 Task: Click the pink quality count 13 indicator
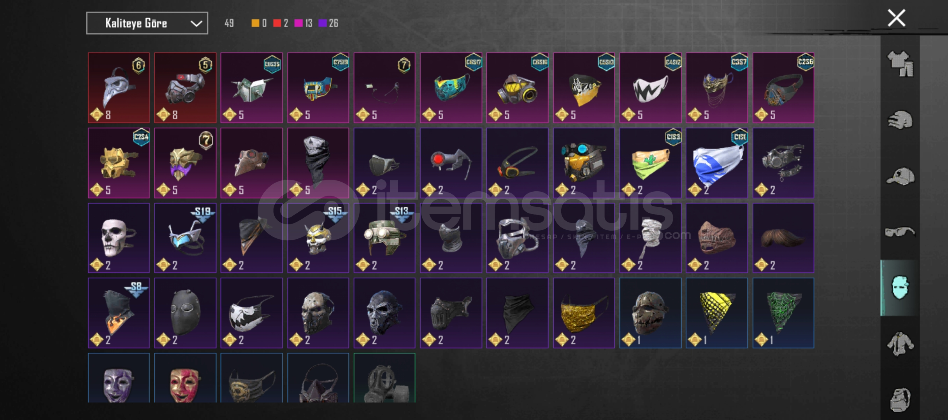[304, 23]
